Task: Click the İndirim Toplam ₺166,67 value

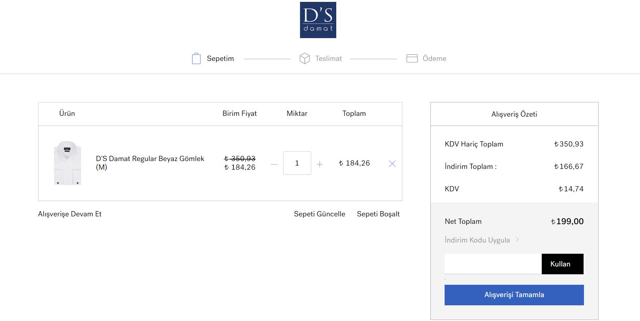Action: pos(569,166)
